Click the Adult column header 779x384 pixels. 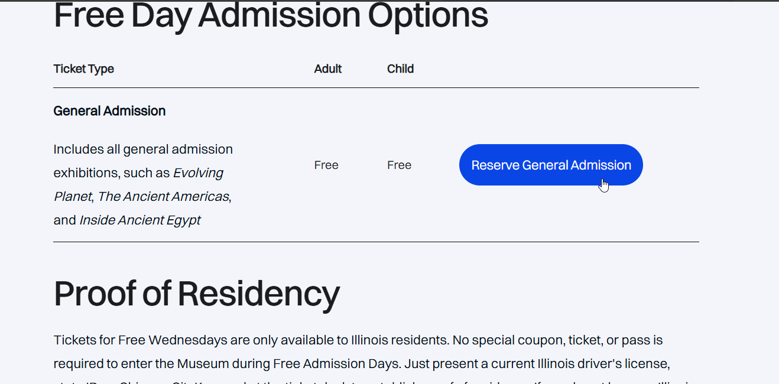pos(328,69)
